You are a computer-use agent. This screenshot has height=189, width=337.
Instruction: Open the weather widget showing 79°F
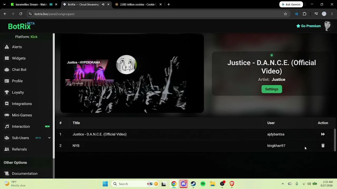15,183
